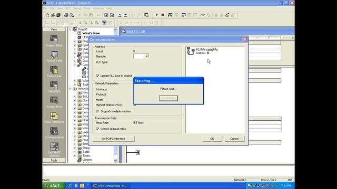The width and height of the screenshot is (337, 189).
Task: Expand the Wizards tree node
Action: point(75,80)
